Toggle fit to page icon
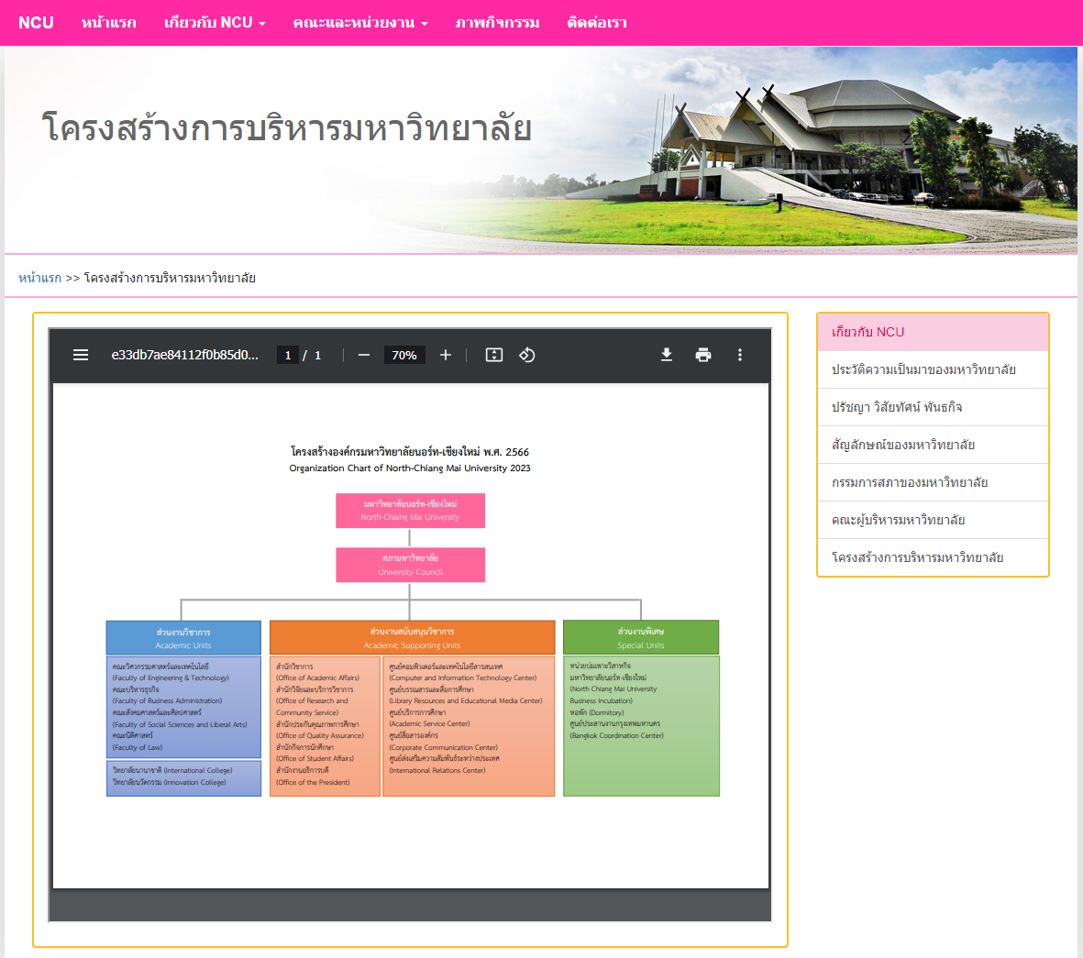Viewport: 1083px width, 958px height. click(494, 355)
